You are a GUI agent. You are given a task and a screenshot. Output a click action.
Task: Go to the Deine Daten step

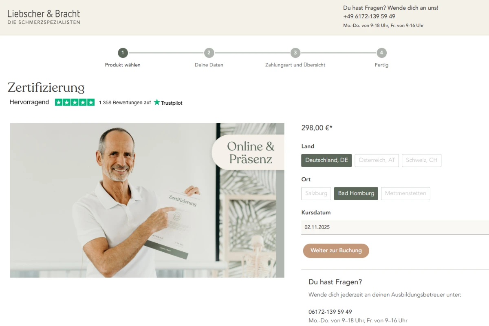(x=209, y=65)
